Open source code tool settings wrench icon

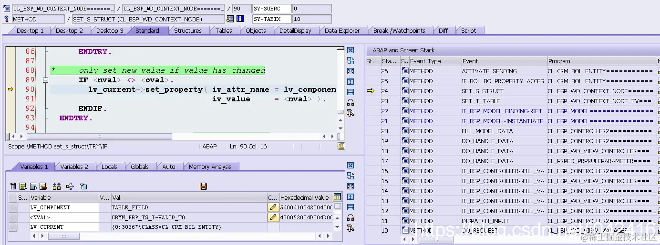(351, 113)
